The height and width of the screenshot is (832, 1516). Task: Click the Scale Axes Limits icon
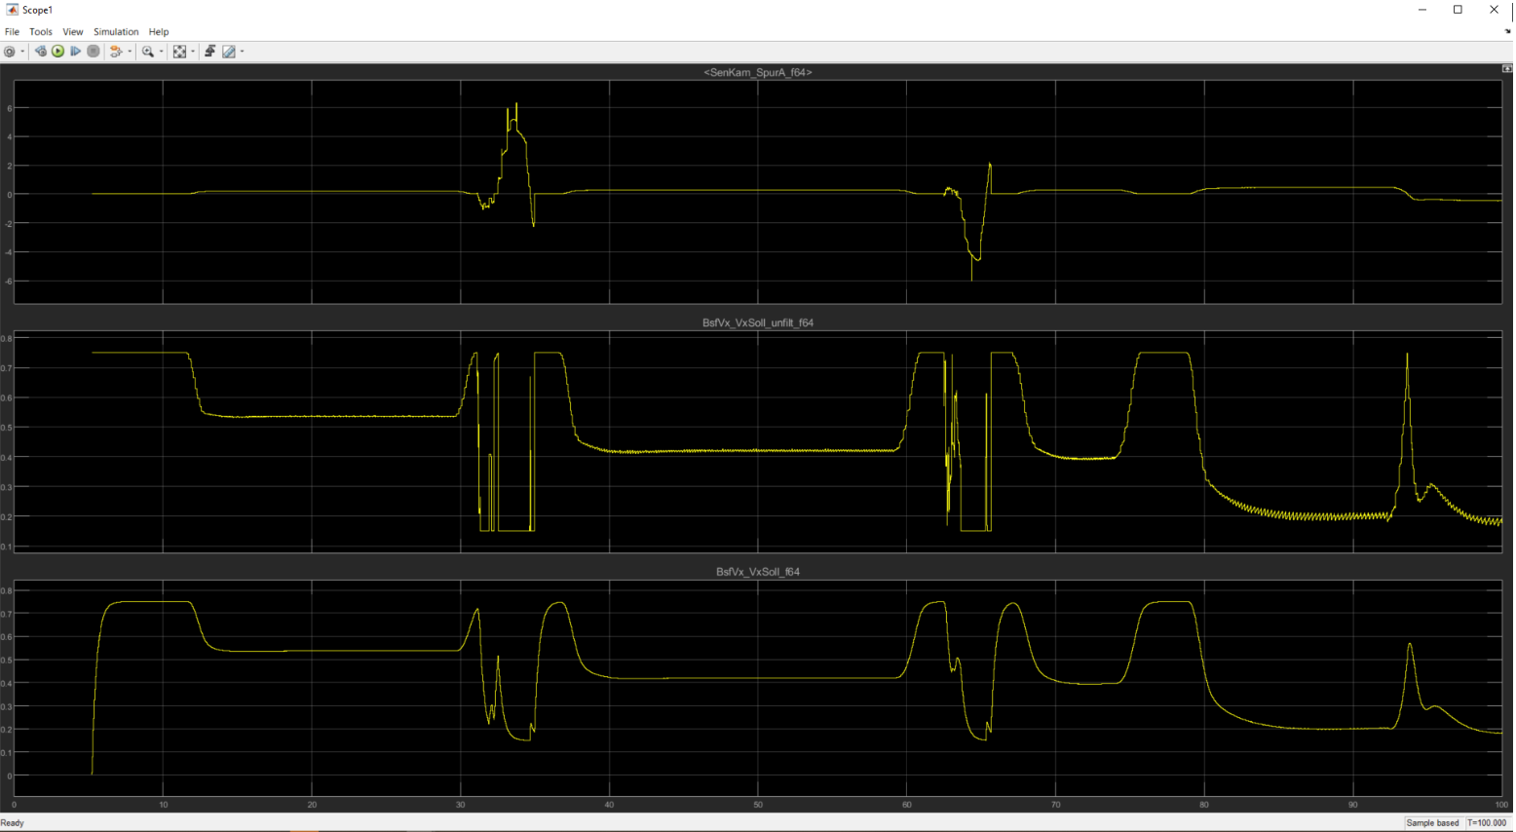coord(179,52)
